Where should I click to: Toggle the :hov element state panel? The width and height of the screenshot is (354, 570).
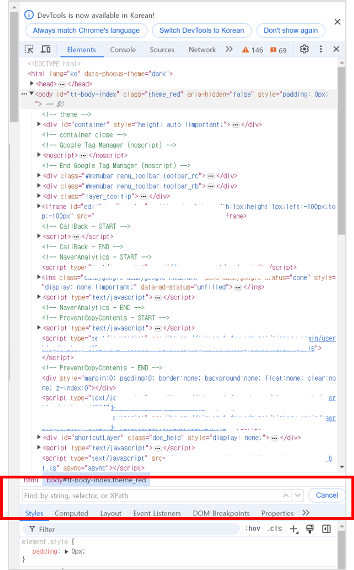pos(253,529)
